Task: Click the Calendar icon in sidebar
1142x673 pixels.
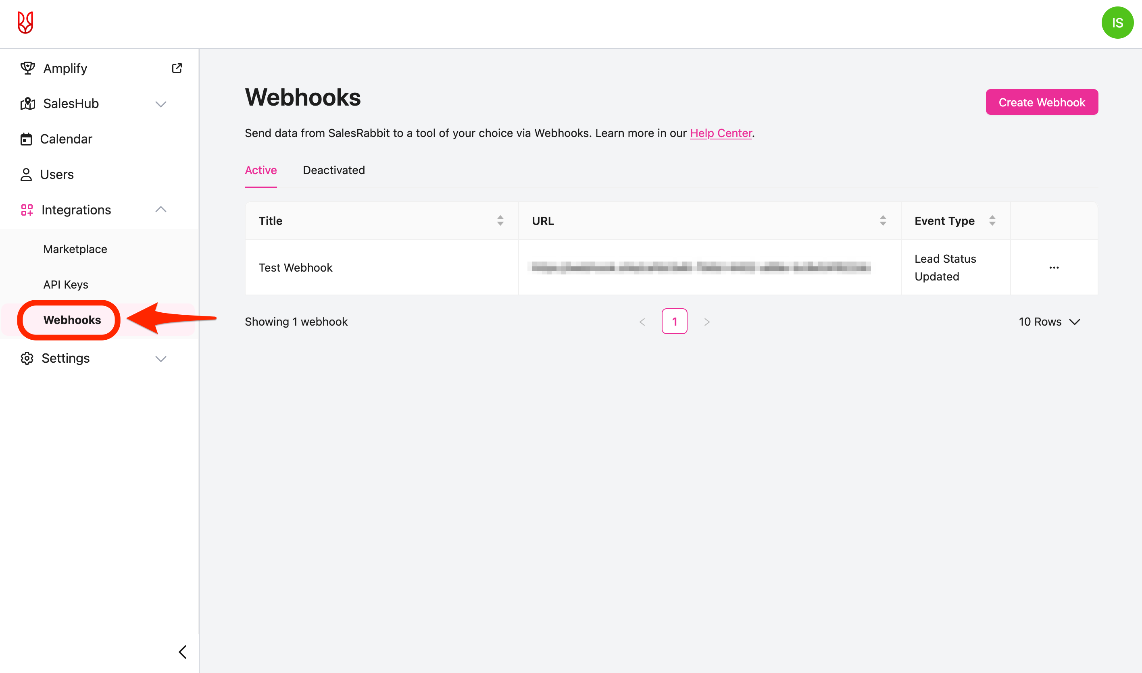Action: [26, 139]
